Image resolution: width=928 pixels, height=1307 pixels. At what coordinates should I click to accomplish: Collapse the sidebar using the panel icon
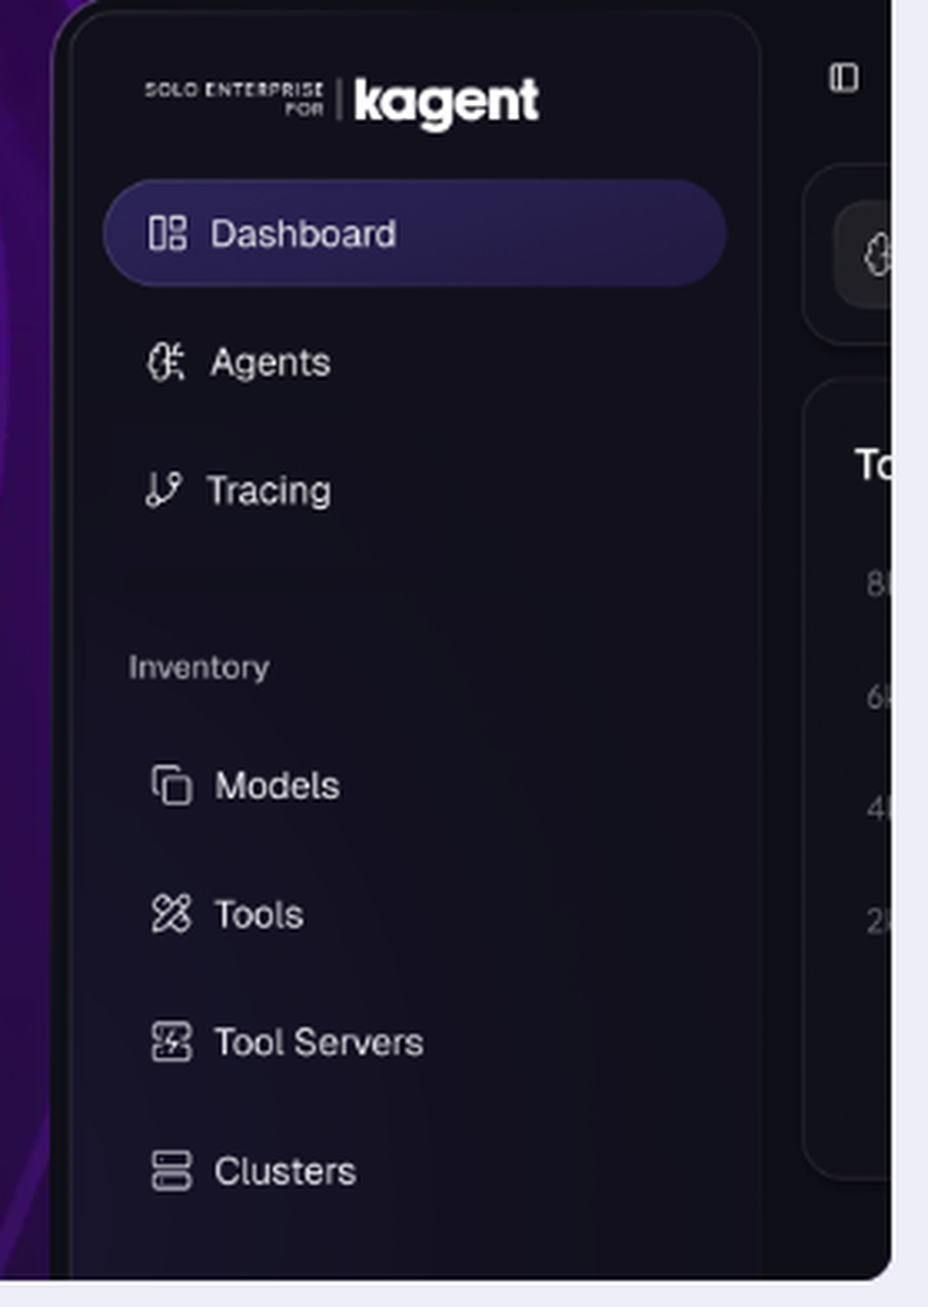(844, 78)
